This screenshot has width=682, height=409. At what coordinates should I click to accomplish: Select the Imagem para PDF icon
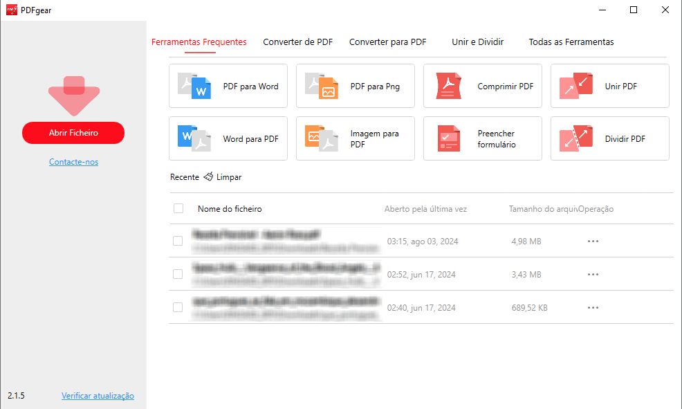tap(322, 139)
